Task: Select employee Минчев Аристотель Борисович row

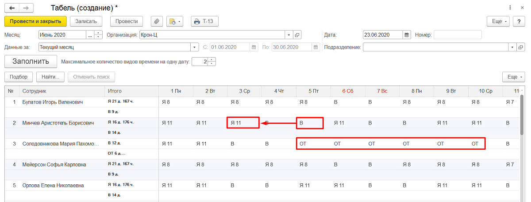Action: [58, 123]
